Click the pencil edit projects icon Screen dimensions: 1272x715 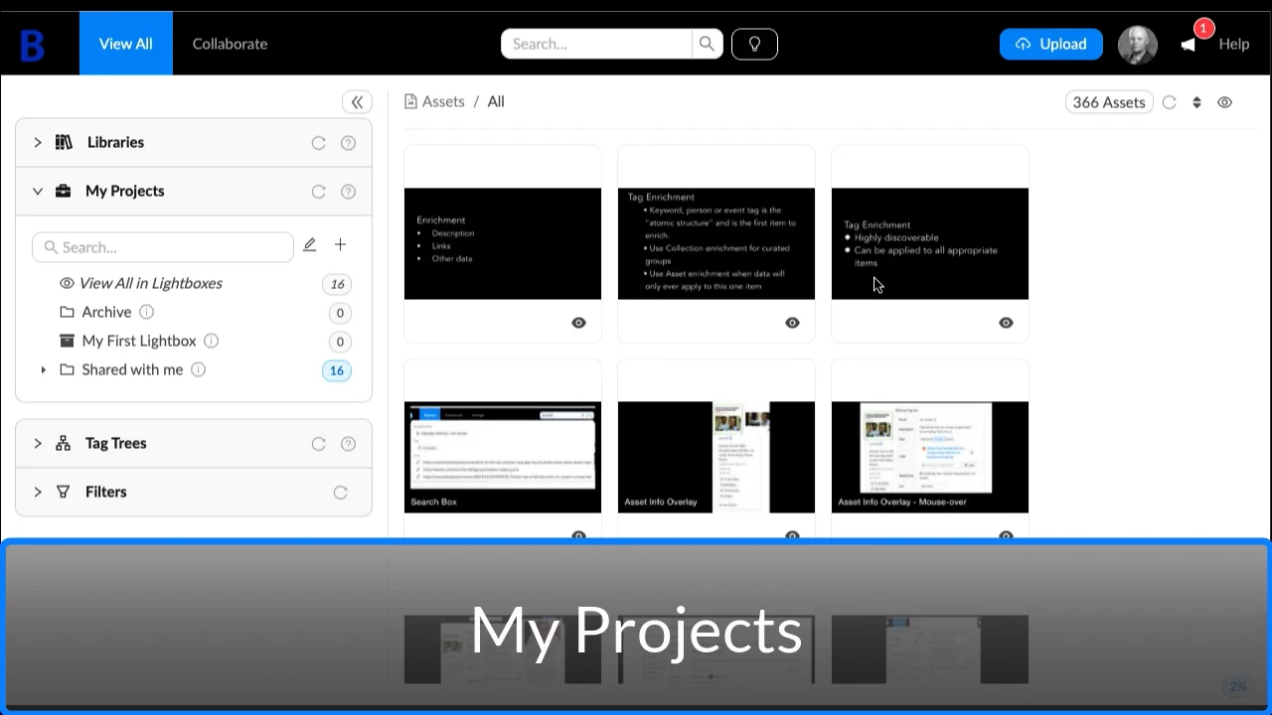[x=309, y=245]
